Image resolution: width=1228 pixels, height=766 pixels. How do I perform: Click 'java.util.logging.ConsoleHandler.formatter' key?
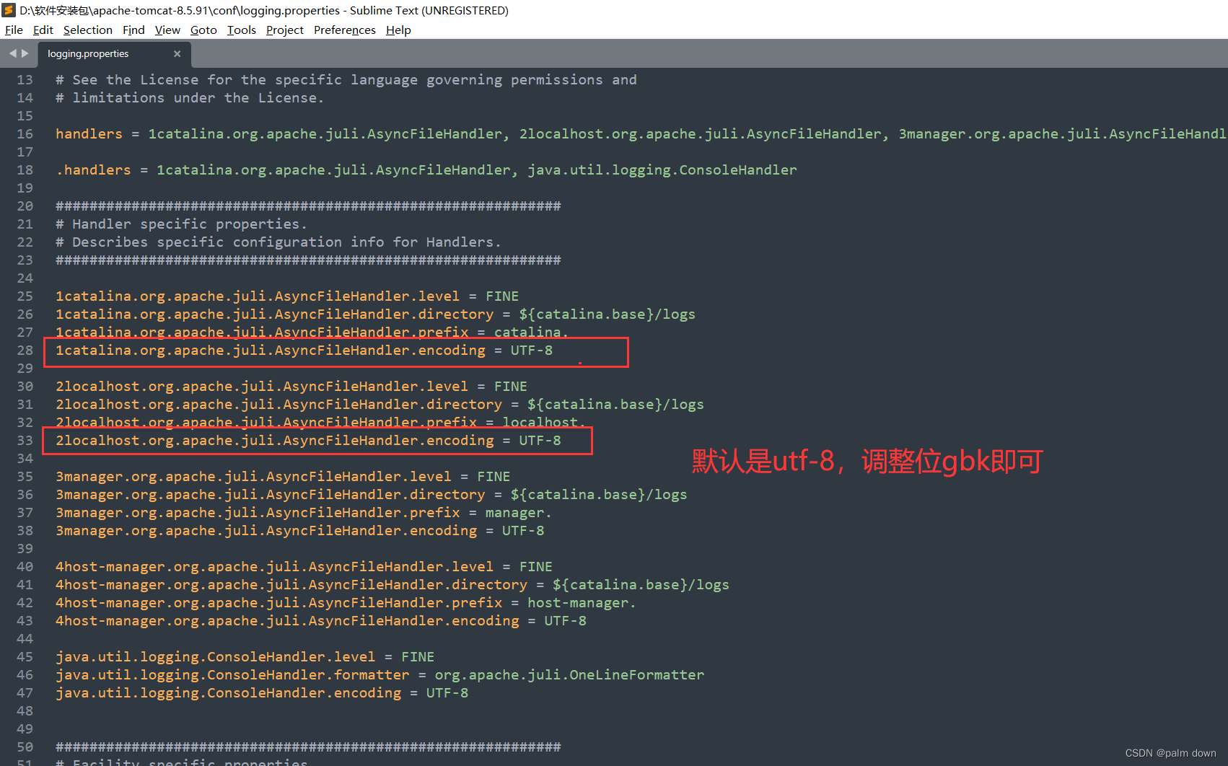232,674
